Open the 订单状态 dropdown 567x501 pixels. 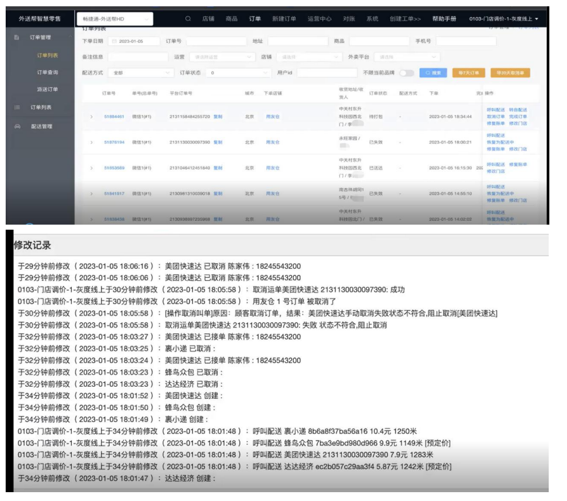pyautogui.click(x=238, y=73)
